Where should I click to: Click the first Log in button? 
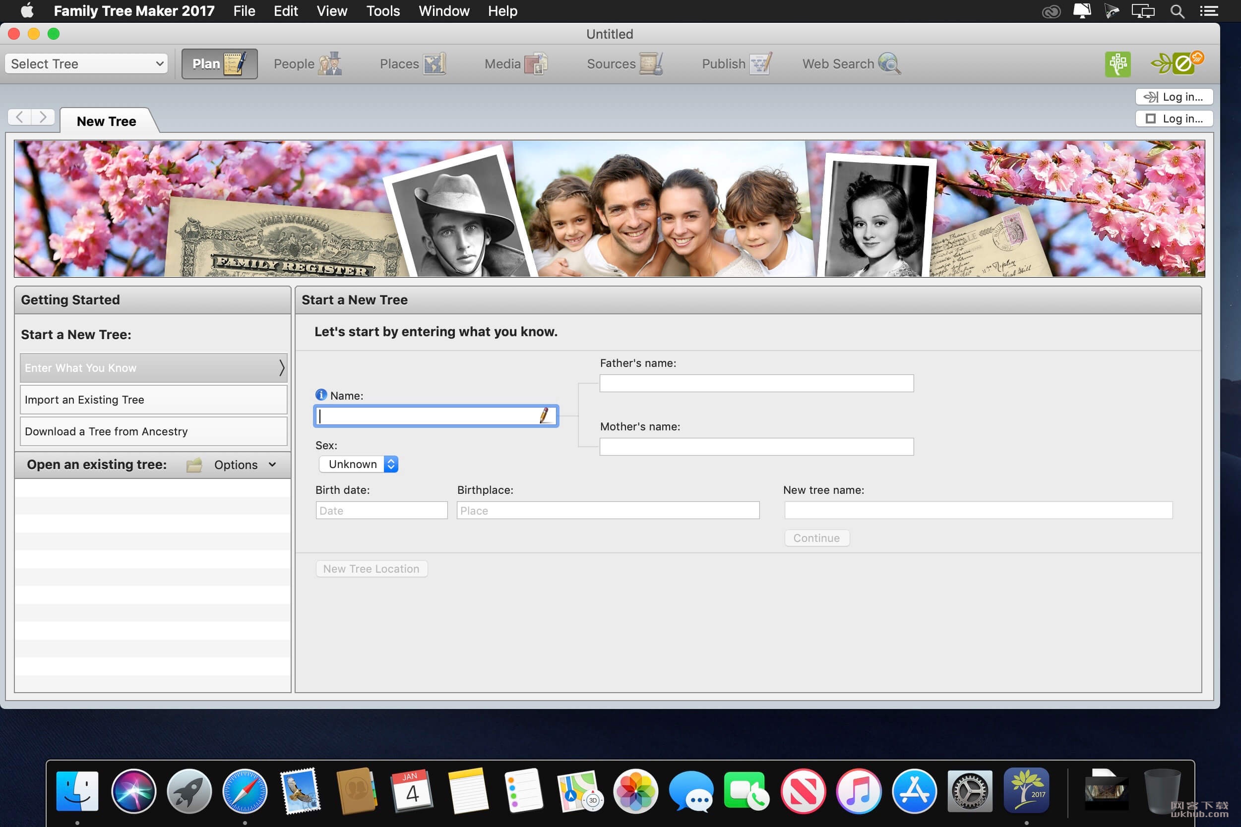[x=1174, y=97]
